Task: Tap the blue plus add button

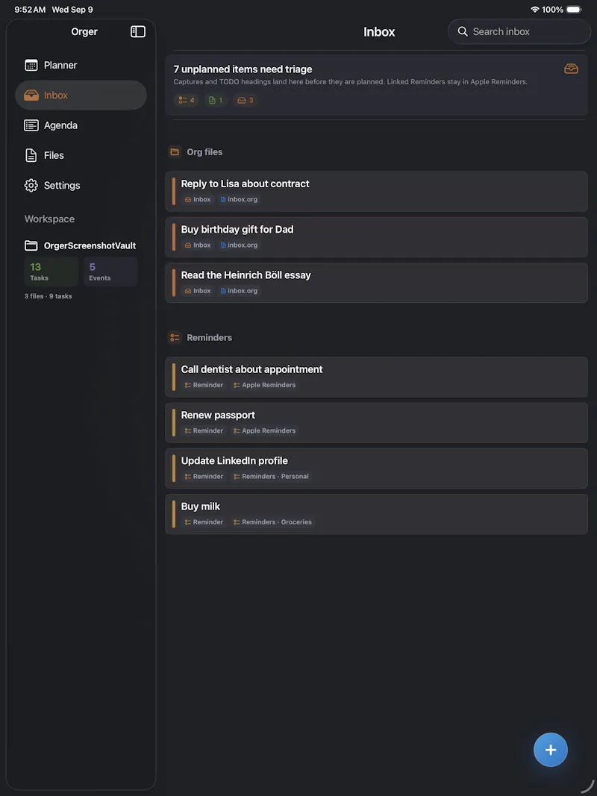Action: 551,750
